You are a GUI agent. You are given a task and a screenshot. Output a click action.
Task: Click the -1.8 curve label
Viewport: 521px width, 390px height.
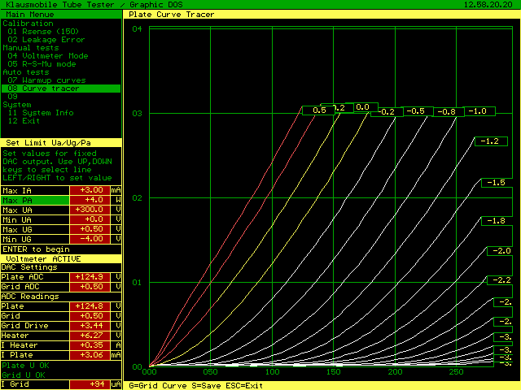497,221
